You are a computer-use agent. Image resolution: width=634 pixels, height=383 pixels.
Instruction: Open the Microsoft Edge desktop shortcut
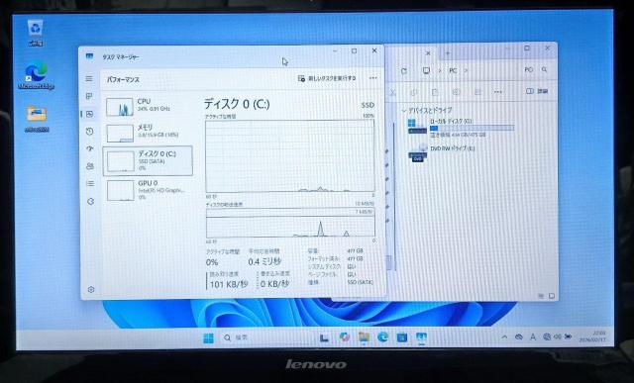tap(36, 76)
